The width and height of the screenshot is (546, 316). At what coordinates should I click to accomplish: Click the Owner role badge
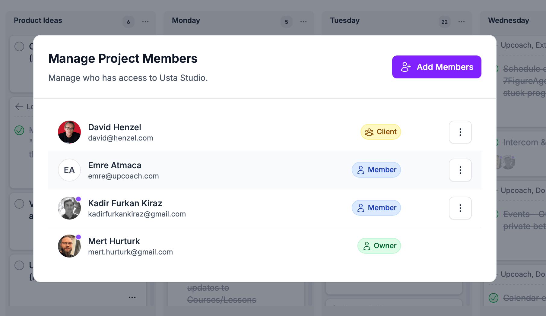tap(379, 246)
